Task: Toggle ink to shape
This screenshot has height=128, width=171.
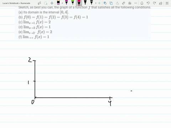Action: point(111,3)
